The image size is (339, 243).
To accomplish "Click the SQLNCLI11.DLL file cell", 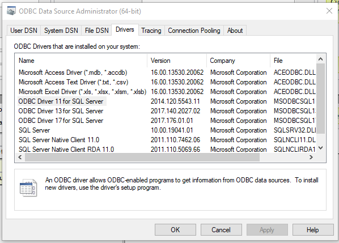I will point(295,140).
